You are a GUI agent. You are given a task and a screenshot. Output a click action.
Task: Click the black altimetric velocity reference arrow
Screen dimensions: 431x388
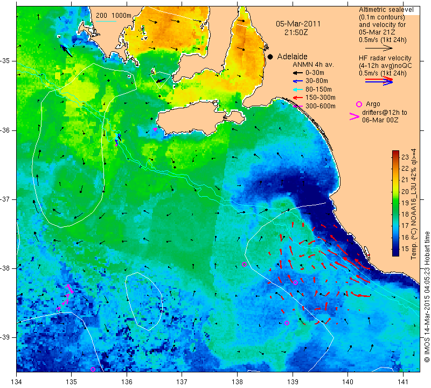[x=379, y=48]
